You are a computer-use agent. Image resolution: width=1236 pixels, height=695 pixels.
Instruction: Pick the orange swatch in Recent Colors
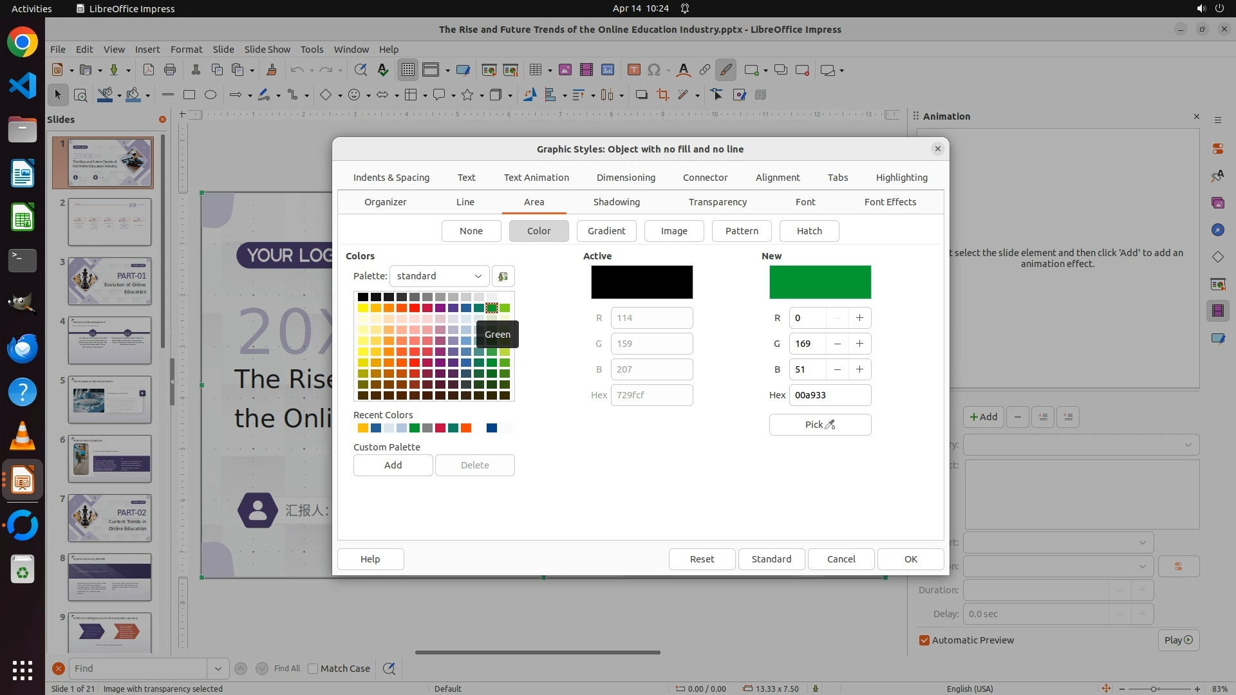pyautogui.click(x=466, y=429)
